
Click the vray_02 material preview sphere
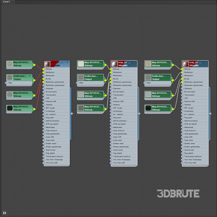pos(114,64)
